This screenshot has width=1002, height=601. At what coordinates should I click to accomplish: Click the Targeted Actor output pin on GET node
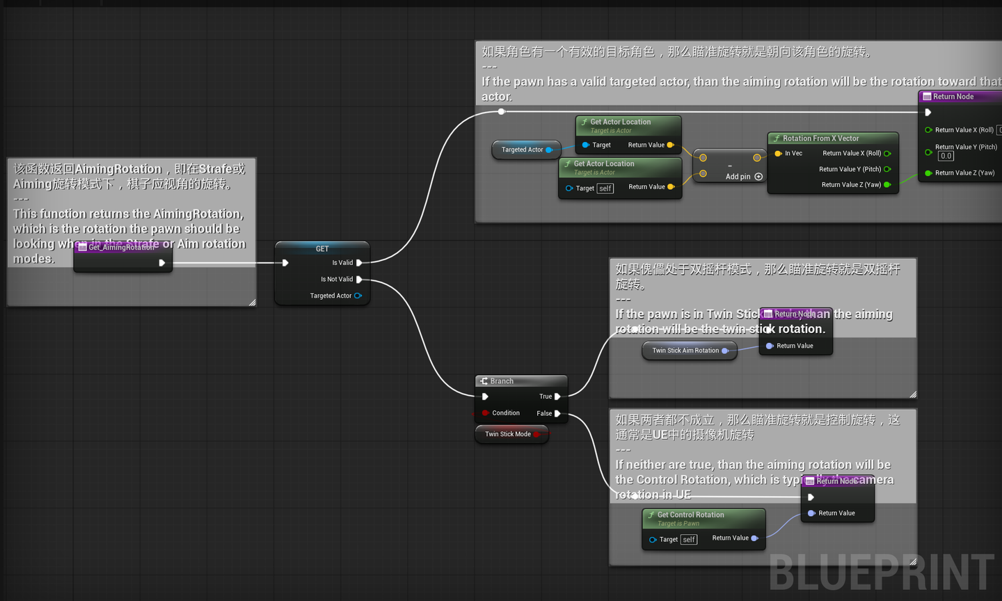pyautogui.click(x=358, y=296)
